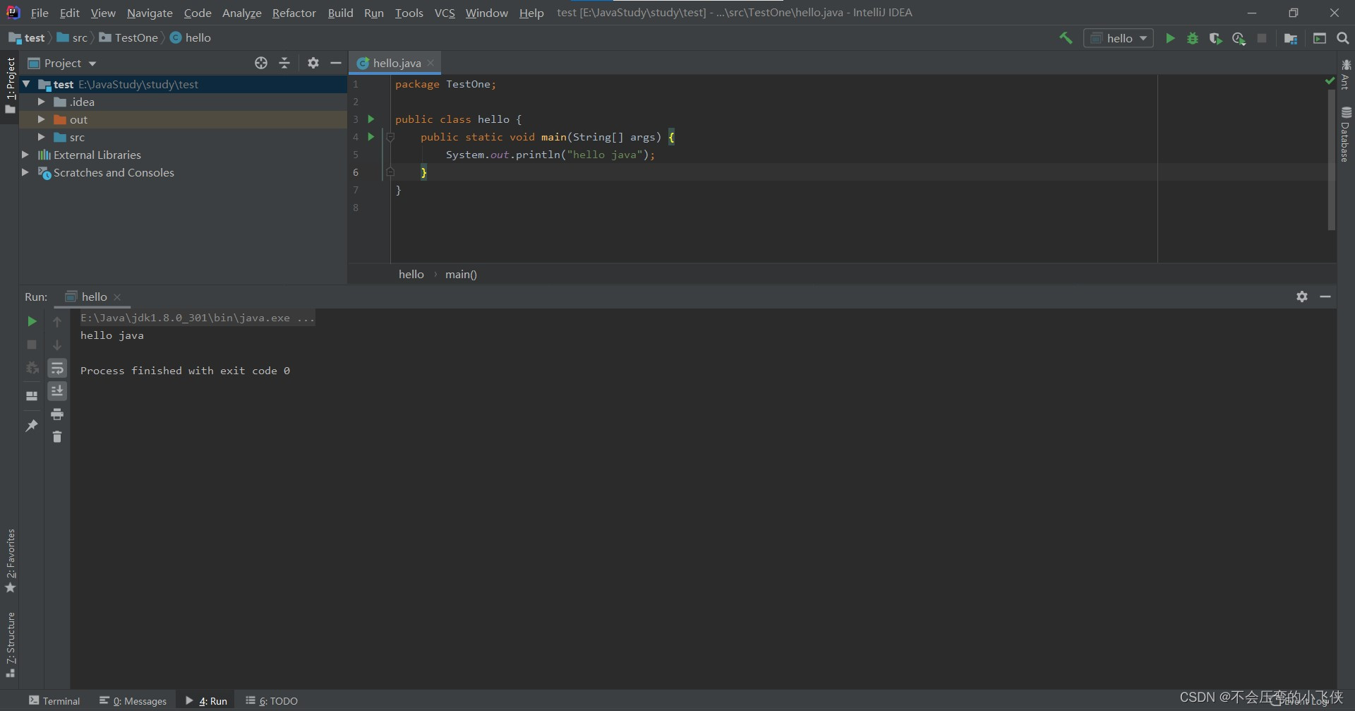Open the VCS menu
This screenshot has height=711, width=1355.
(445, 13)
